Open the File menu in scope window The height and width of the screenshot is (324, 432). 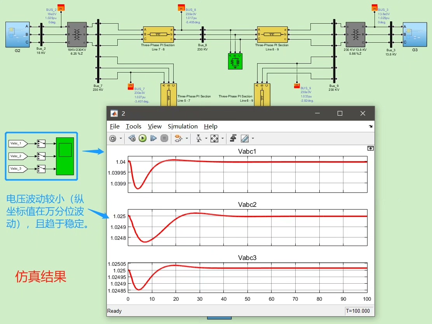click(x=115, y=126)
